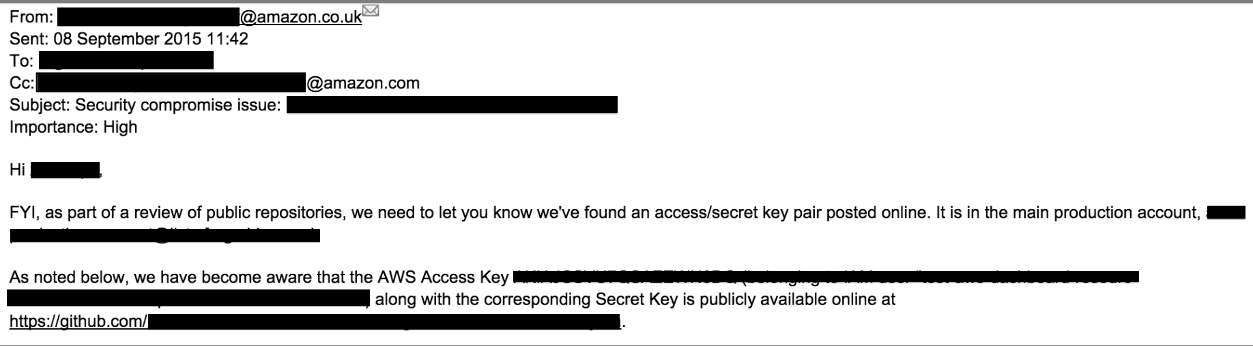Click the @amazon.com Cc address text
Screen dimensions: 1253x346
click(363, 83)
